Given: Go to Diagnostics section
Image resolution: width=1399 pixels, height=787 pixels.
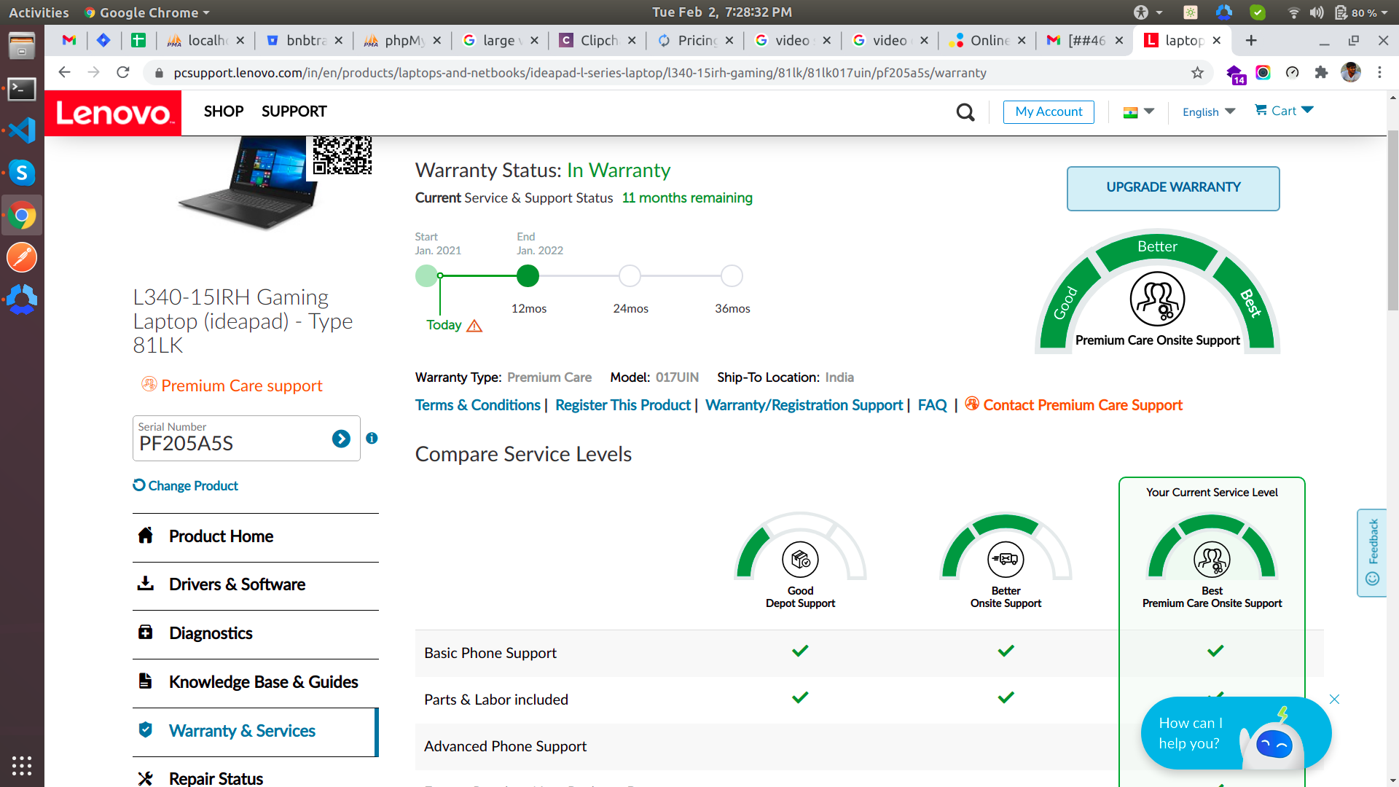Looking at the screenshot, I should pos(255,634).
